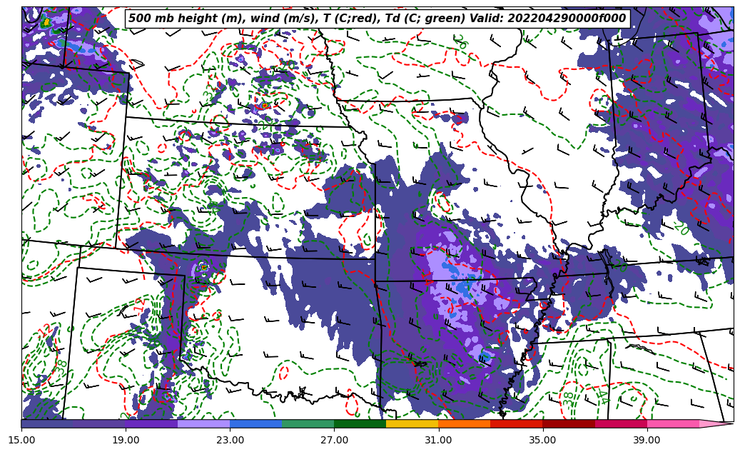Select the orange colorbar segment
Image resolution: width=740 pixels, height=452 pixels.
pos(464,423)
